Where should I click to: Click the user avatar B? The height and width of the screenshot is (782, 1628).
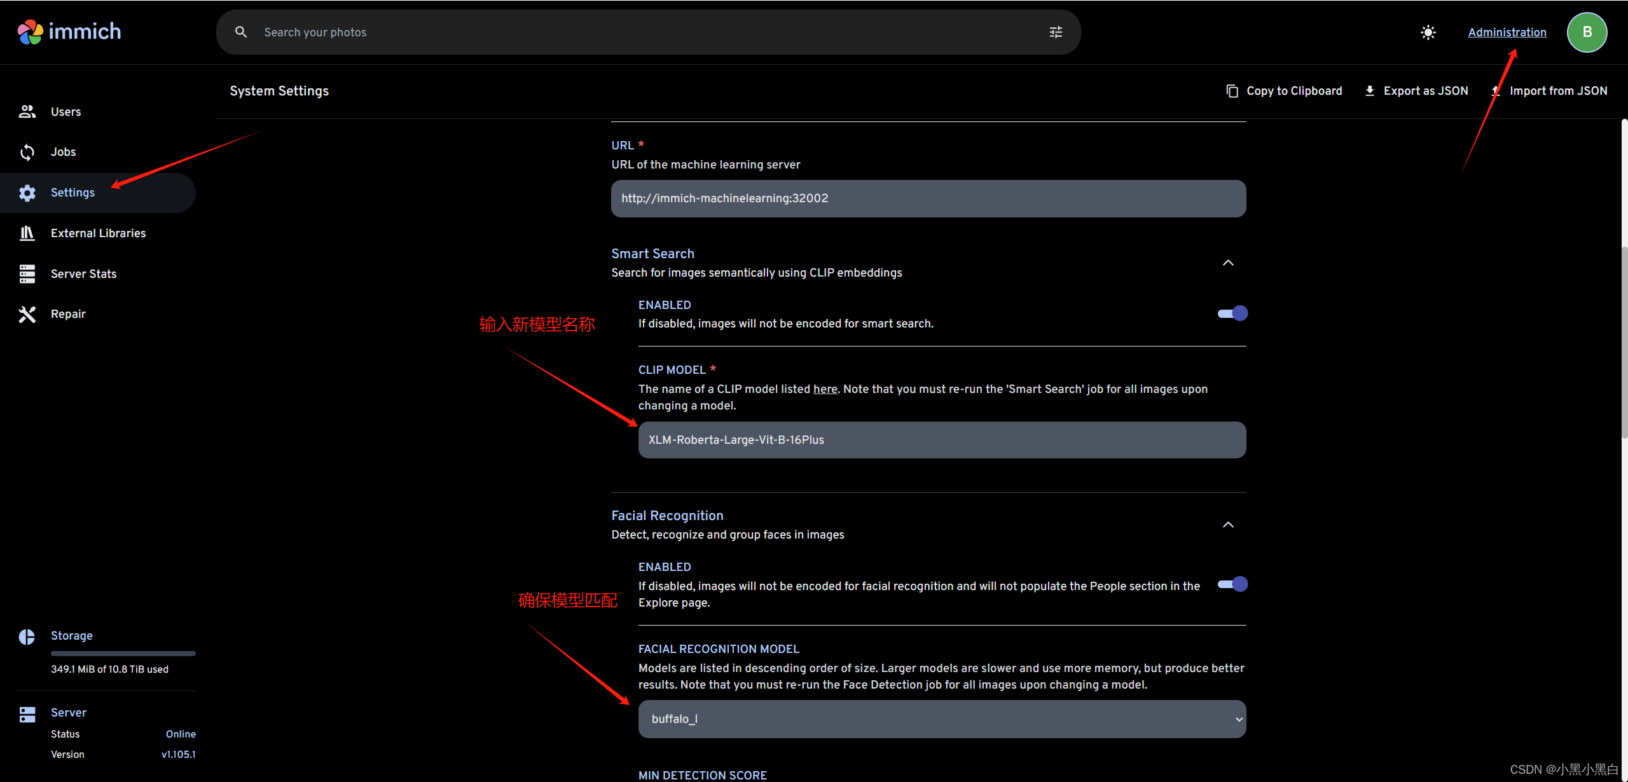(x=1587, y=32)
